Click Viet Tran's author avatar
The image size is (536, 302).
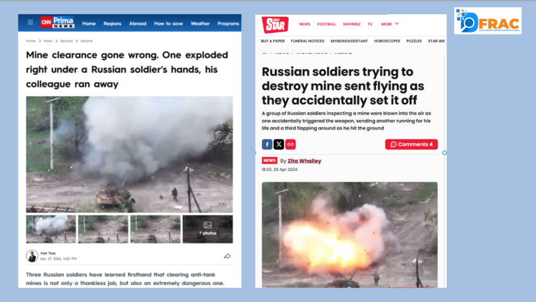click(32, 256)
